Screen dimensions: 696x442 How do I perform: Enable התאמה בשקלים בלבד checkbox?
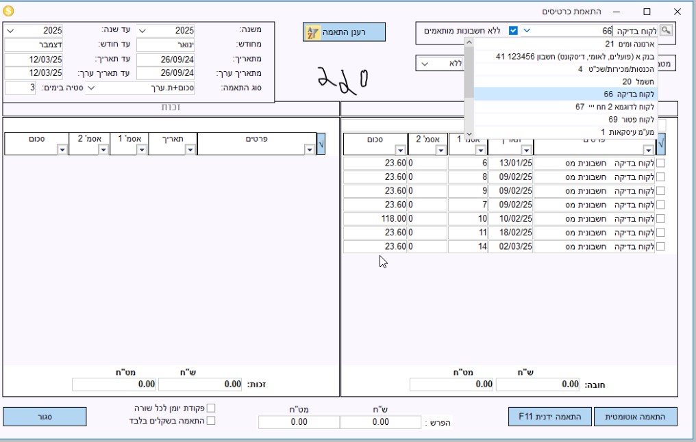pos(211,421)
